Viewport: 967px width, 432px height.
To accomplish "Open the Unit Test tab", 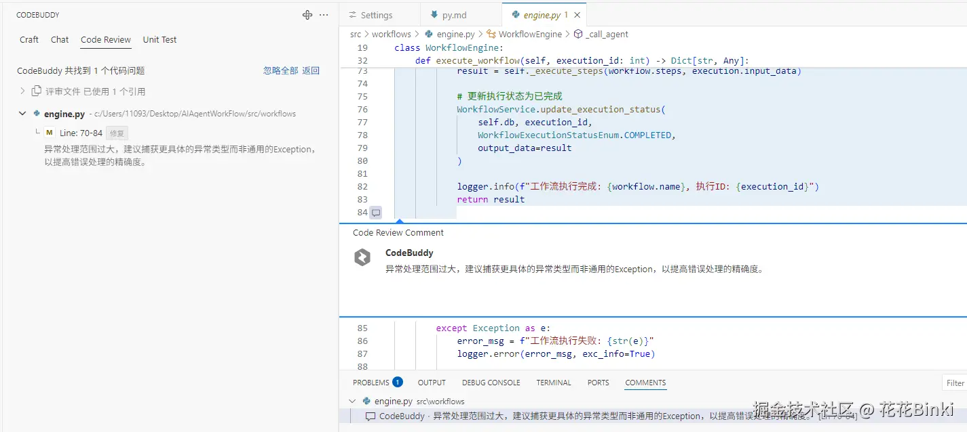I will pos(159,39).
